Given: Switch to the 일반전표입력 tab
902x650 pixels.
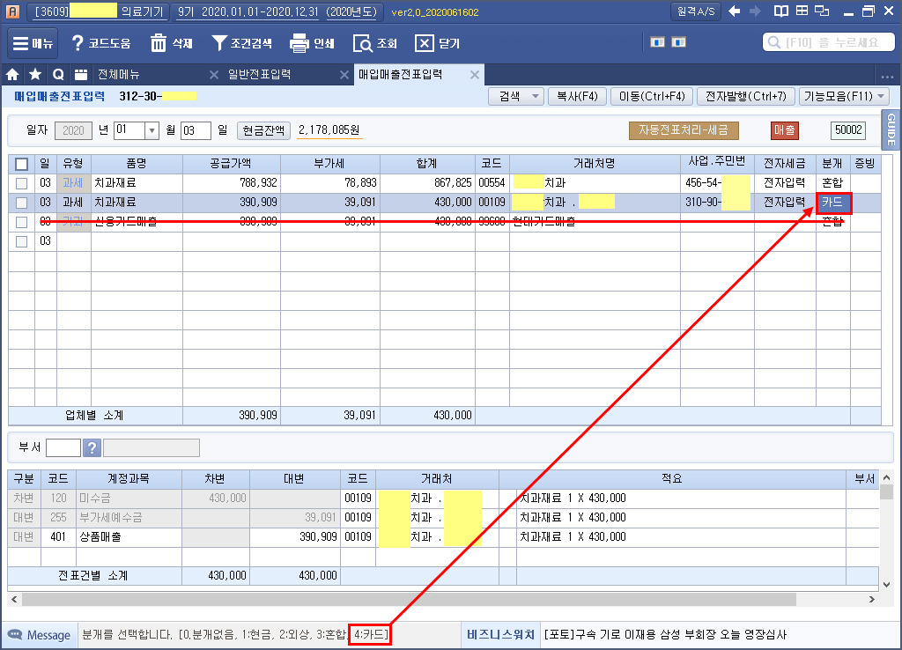Looking at the screenshot, I should [259, 74].
